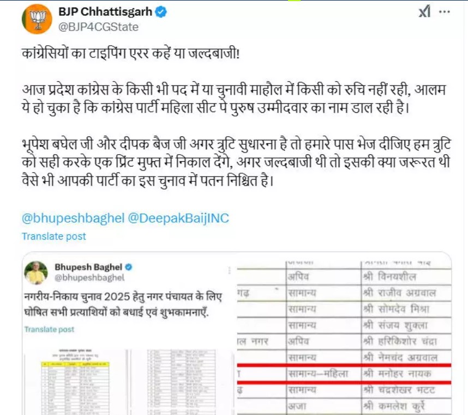Open the three-dot more options menu

(445, 12)
